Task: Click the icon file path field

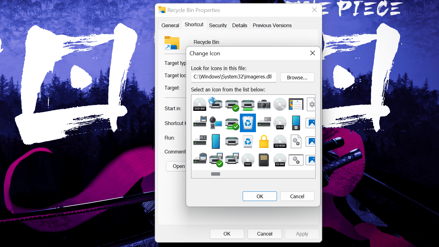Action: coord(233,77)
